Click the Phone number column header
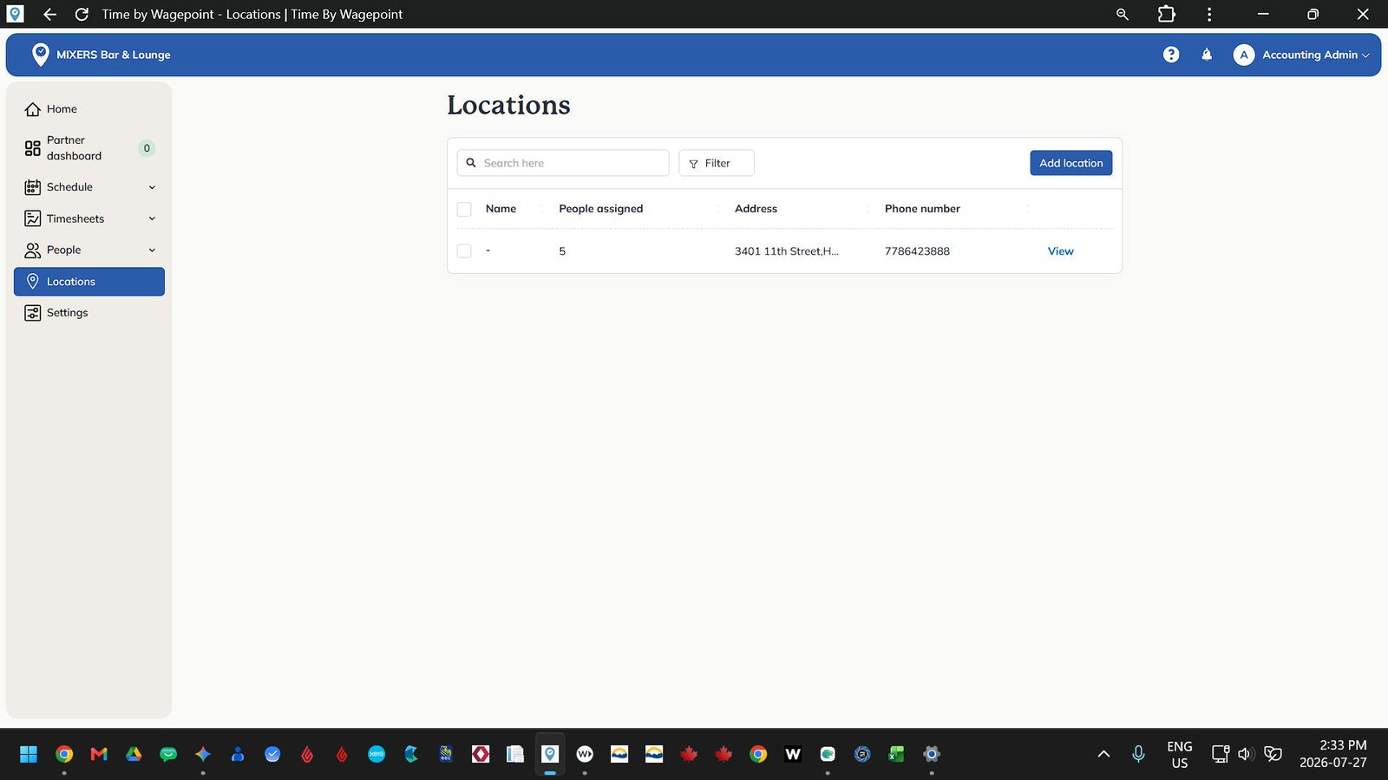Viewport: 1388px width, 780px height. coord(922,209)
